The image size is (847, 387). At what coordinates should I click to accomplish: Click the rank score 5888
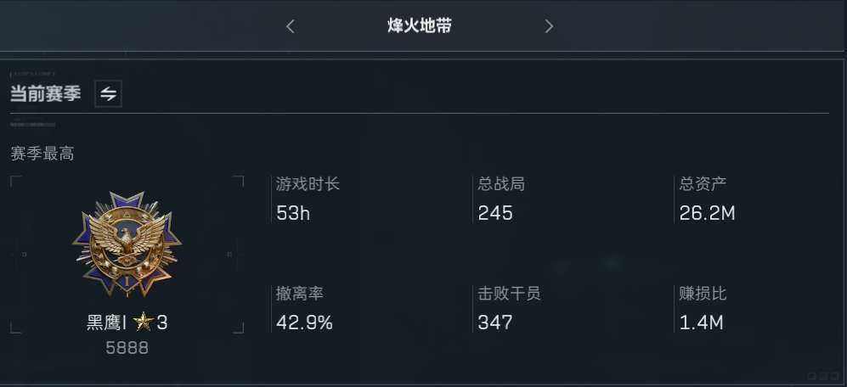click(127, 348)
